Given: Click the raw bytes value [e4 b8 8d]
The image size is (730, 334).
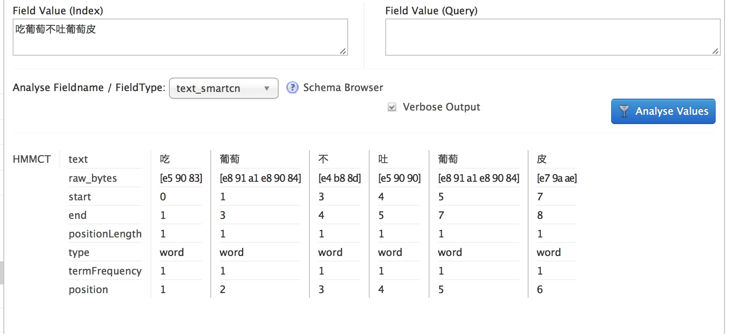Looking at the screenshot, I should [339, 178].
